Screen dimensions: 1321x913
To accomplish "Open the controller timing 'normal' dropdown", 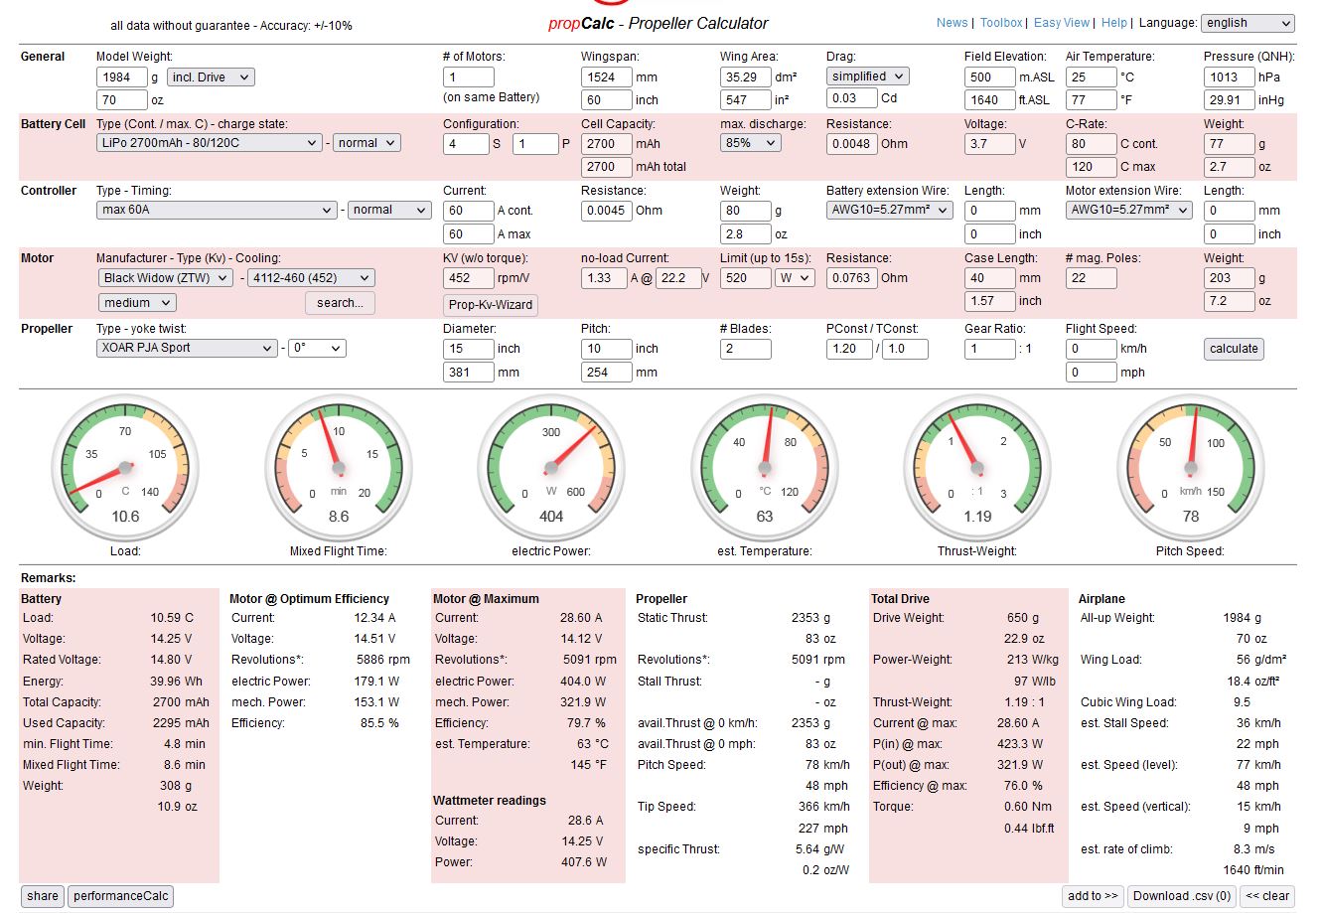I will point(389,210).
